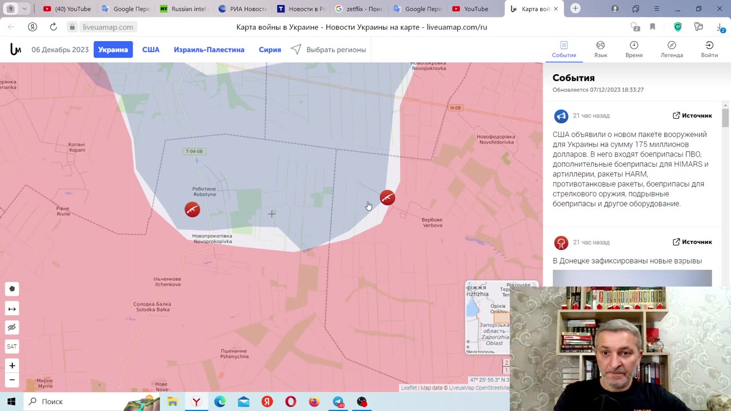Click the browser back arrow
Viewport: 731px width, 411px height.
coord(11,27)
